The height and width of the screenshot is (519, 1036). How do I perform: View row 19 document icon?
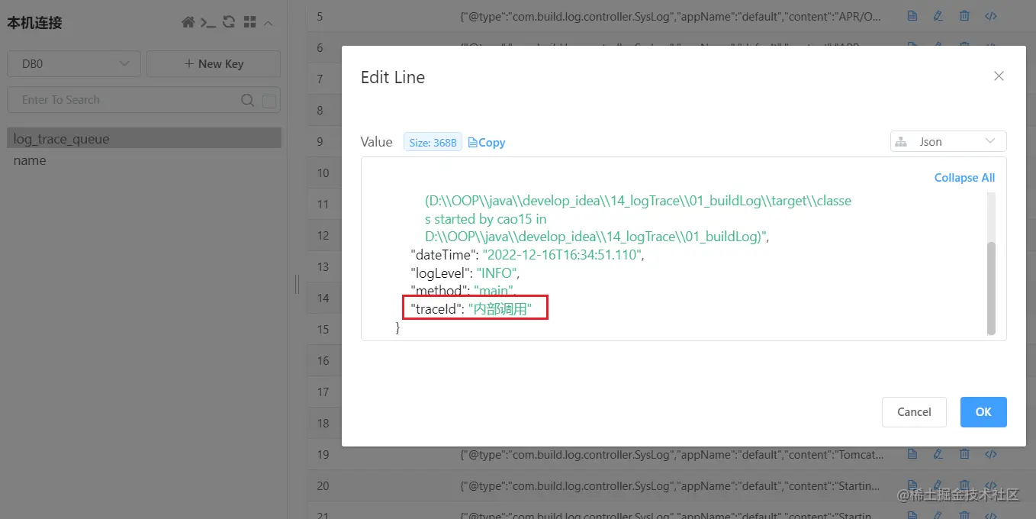912,454
